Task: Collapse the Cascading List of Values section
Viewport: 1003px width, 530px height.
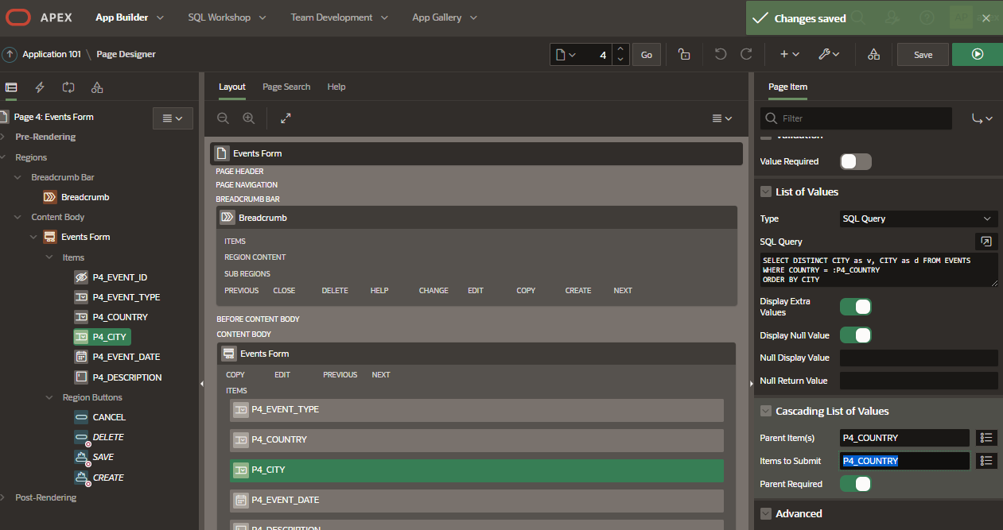Action: tap(766, 411)
